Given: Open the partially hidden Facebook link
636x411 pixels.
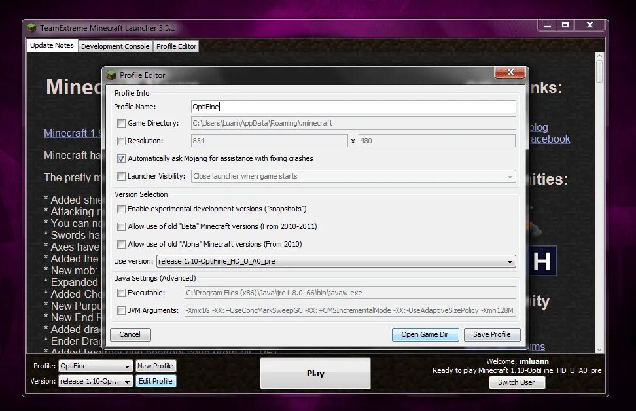Looking at the screenshot, I should pos(550,139).
